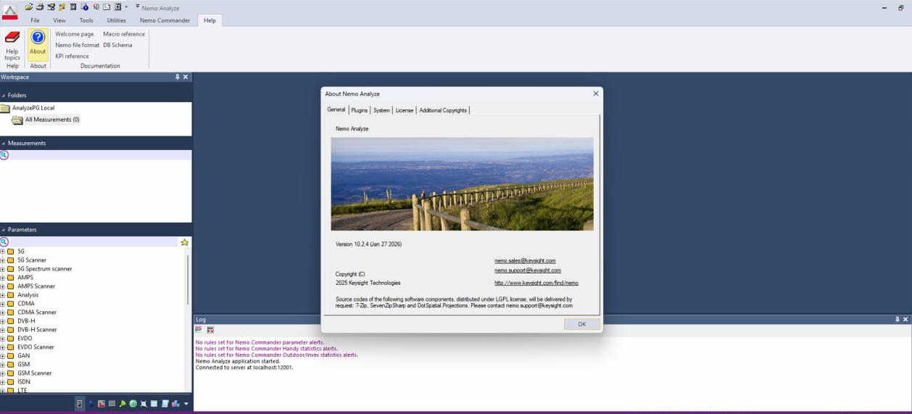Switch to Plugins tab in About dialog

tap(360, 110)
